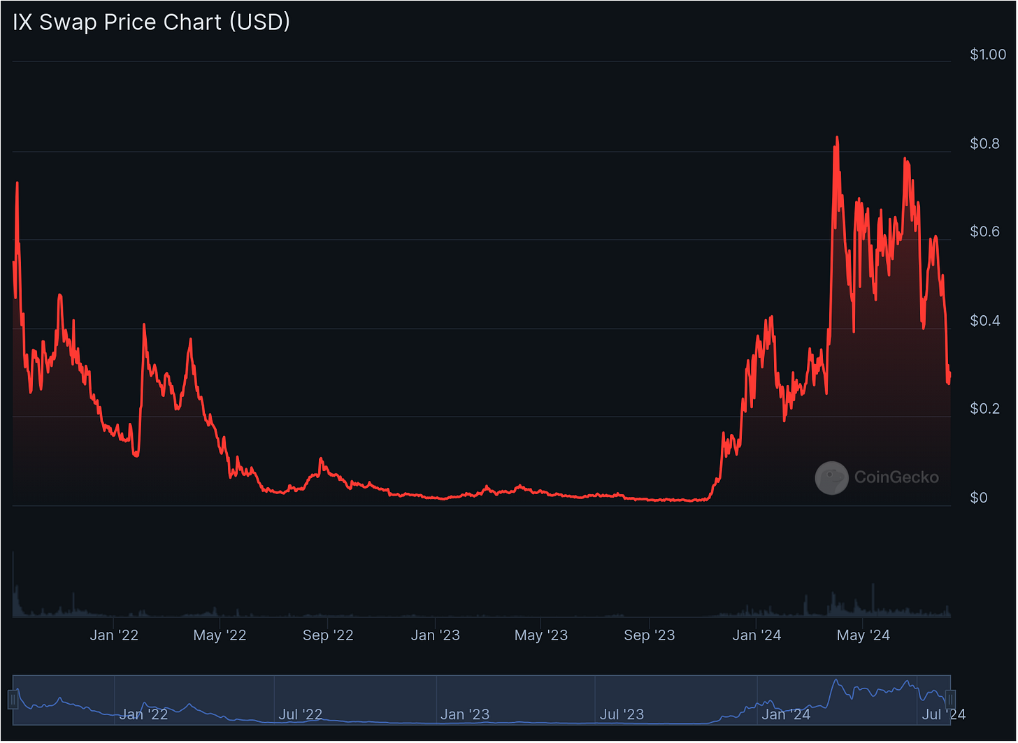Click the Jan '23 label on main chart axis
The image size is (1018, 743).
436,635
